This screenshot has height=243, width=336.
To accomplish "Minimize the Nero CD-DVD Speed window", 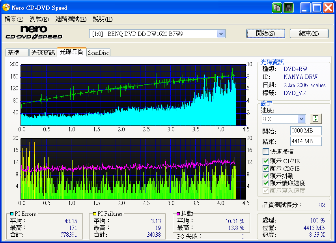I will [305, 8].
